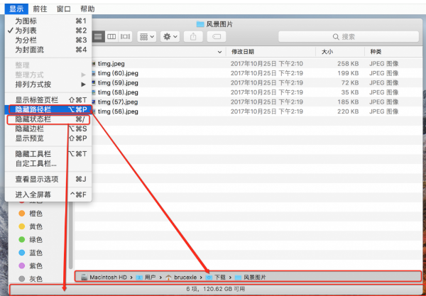Click the edit tags toolbar button
426x296 pixels.
pyautogui.click(x=217, y=36)
